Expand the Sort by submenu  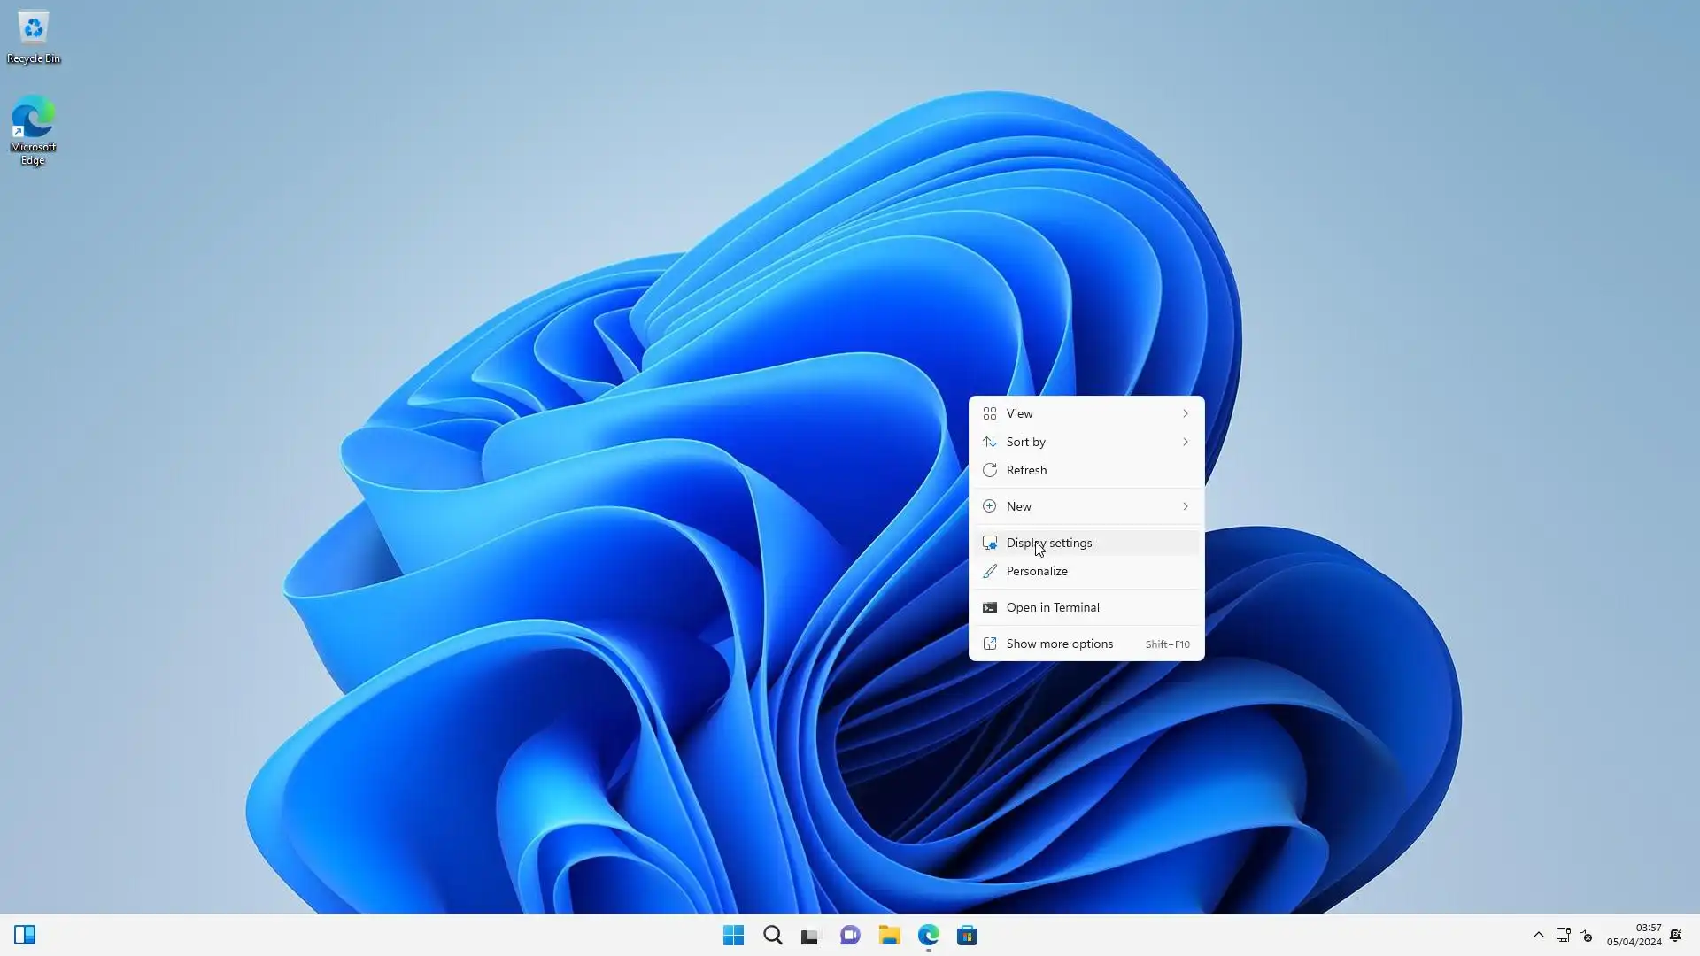tap(1086, 442)
